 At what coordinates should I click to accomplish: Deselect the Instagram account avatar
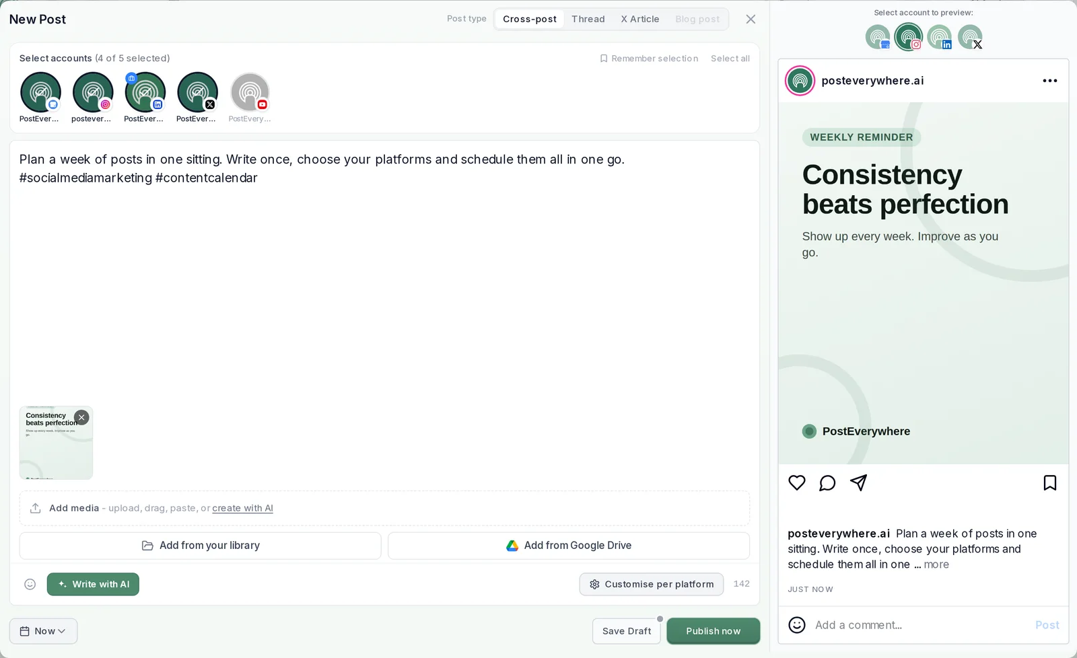click(93, 92)
